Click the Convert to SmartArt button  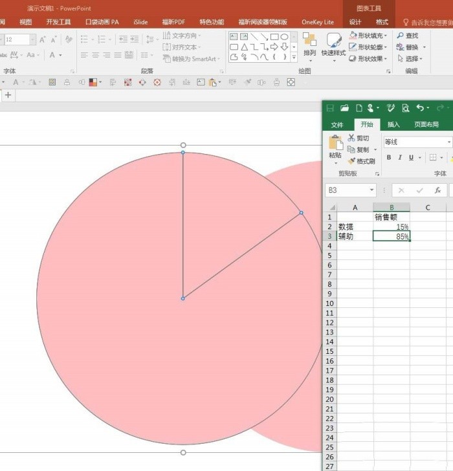click(192, 59)
